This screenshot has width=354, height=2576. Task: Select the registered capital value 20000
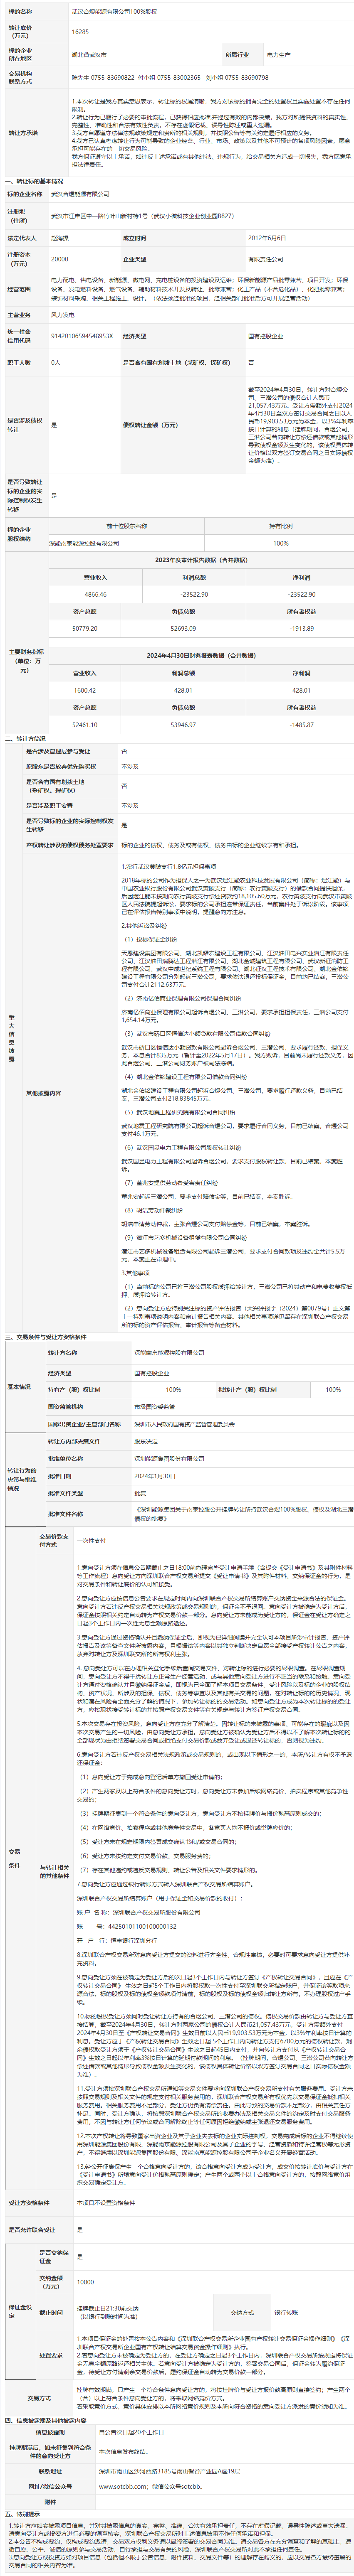tap(59, 259)
